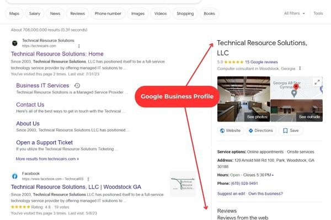Switch to Images results
This screenshot has height=220, width=331.
pos(138,13)
